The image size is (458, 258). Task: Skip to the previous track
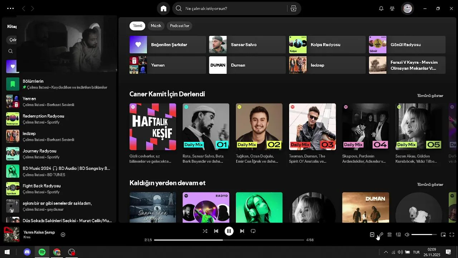click(216, 231)
